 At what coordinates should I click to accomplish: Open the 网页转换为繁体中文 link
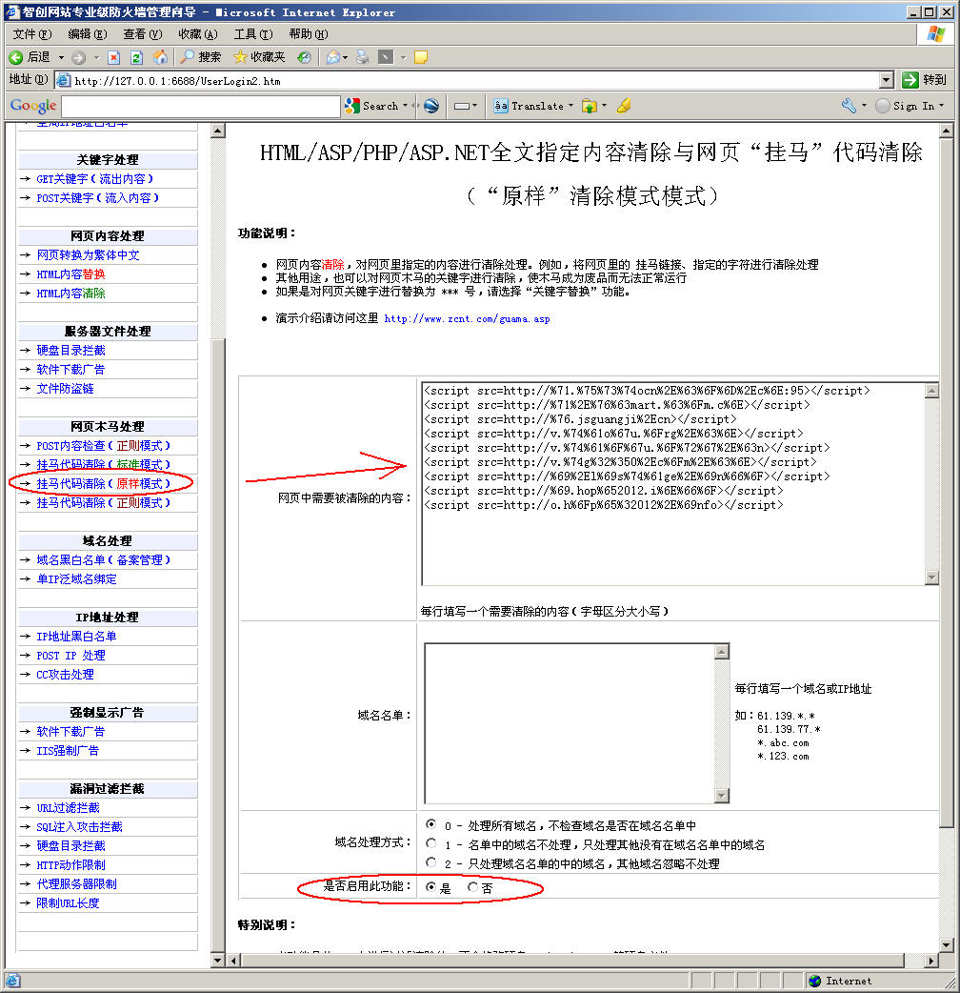click(x=88, y=255)
